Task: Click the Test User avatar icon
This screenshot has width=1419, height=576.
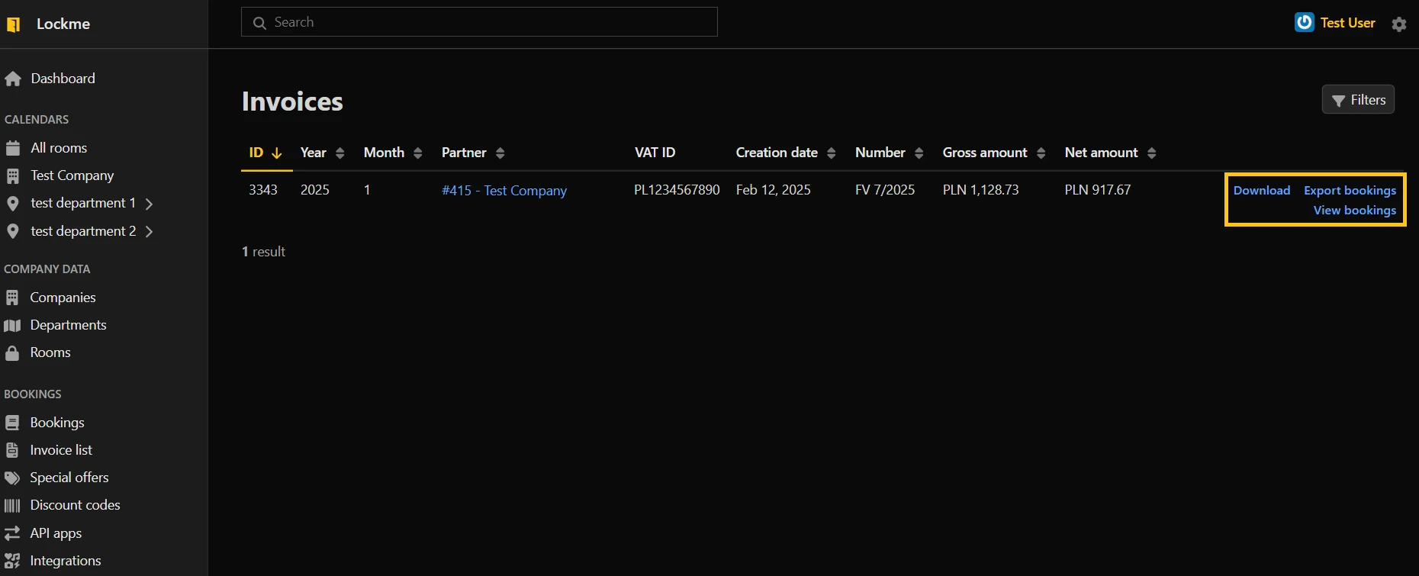Action: click(1304, 23)
